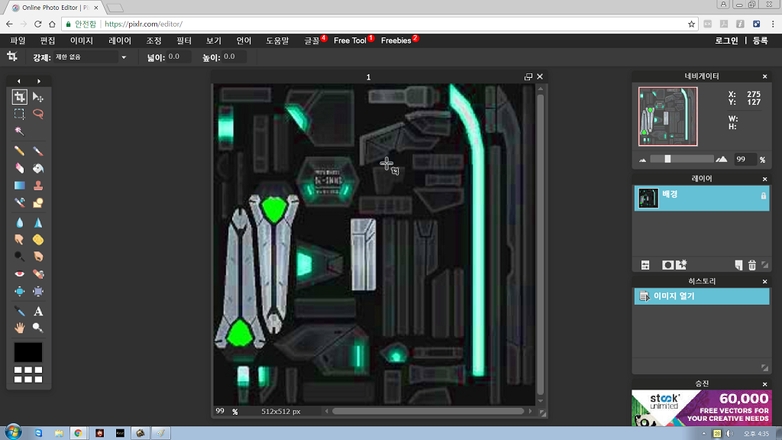
Task: Select the Crop tool in the toolbox
Action: (x=19, y=97)
